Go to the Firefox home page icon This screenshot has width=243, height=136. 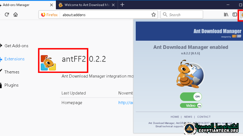pyautogui.click(x=15, y=15)
